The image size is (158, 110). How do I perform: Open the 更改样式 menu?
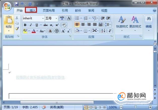coord(135,24)
